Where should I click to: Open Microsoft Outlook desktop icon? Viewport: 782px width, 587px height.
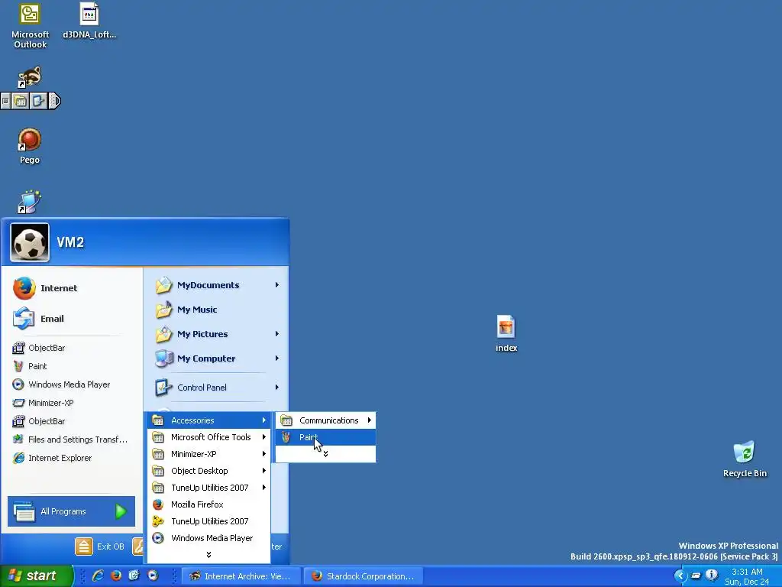pyautogui.click(x=30, y=26)
